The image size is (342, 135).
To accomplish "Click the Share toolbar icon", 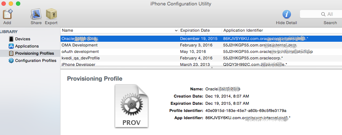I will (36, 14).
